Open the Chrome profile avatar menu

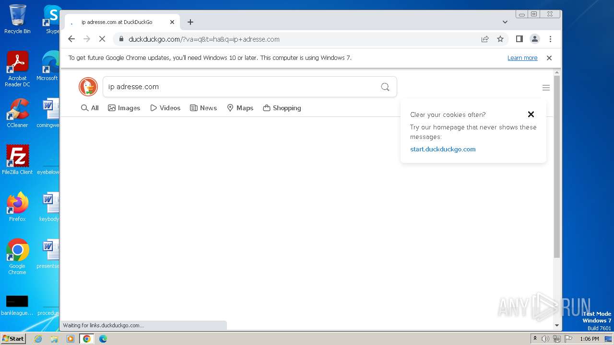tap(535, 39)
